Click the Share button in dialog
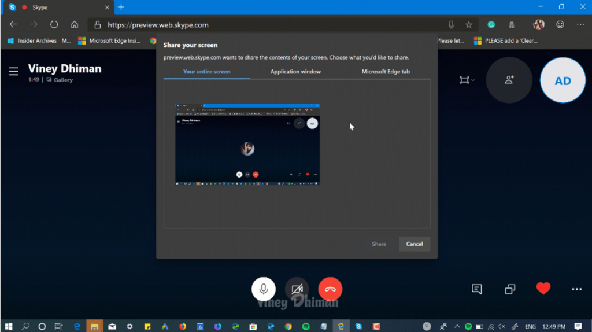The image size is (592, 332). click(x=379, y=244)
